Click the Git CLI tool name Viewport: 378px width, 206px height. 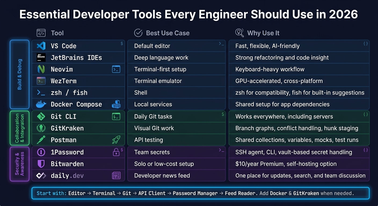[64, 116]
